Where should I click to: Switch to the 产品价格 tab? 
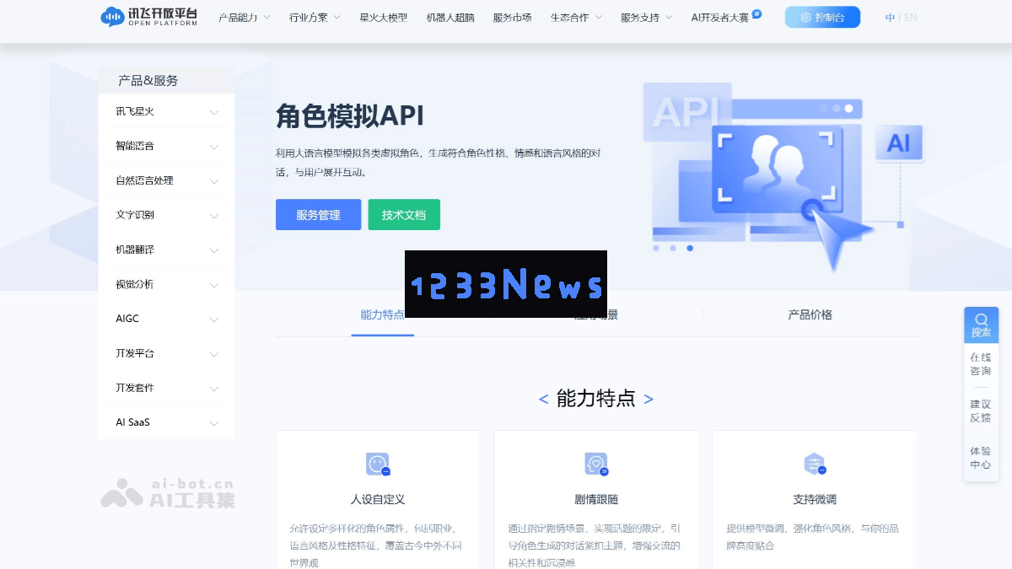coord(810,314)
